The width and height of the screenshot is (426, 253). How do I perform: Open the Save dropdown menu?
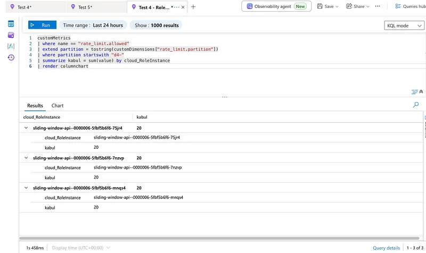tap(328, 6)
